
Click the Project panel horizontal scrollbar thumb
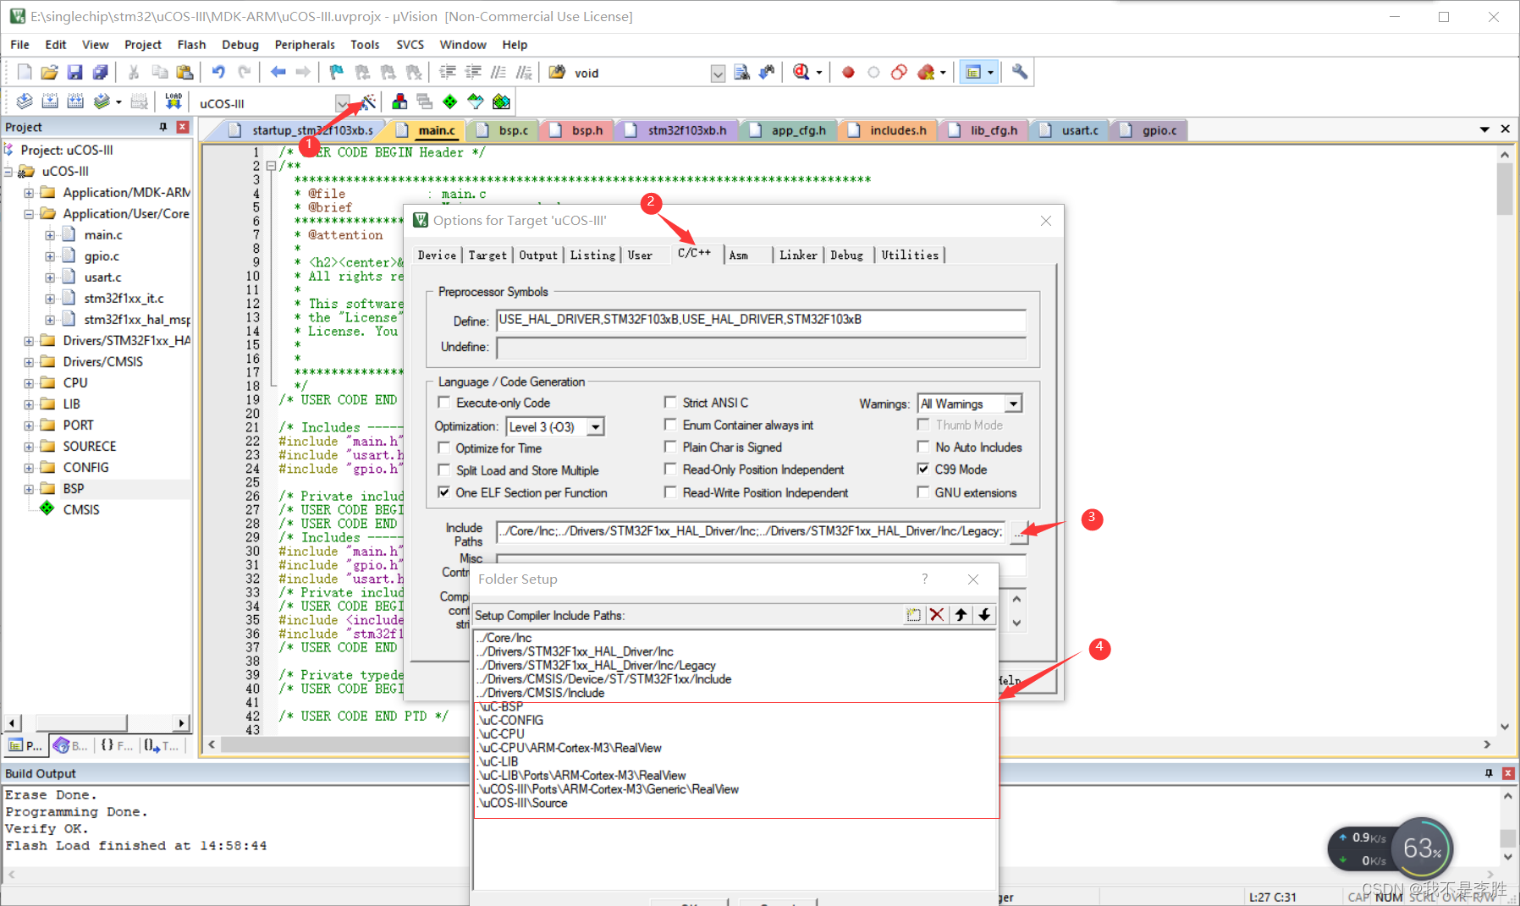81,722
